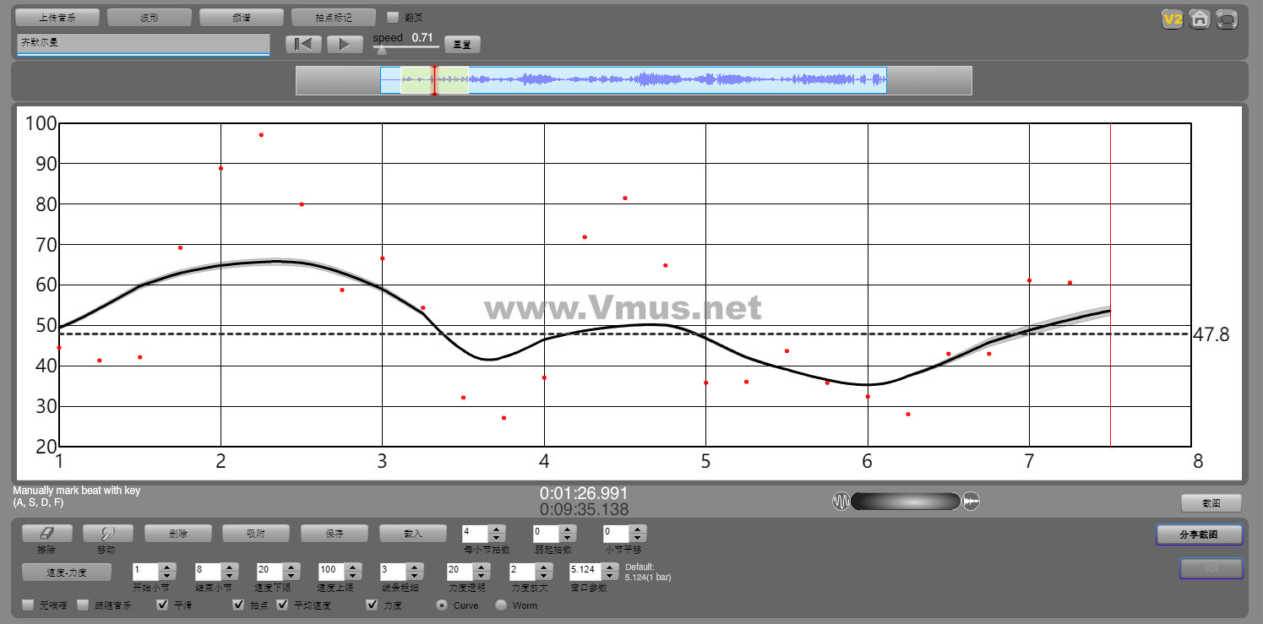Select the Worm radio button
Viewport: 1263px width, 624px height.
pyautogui.click(x=501, y=605)
